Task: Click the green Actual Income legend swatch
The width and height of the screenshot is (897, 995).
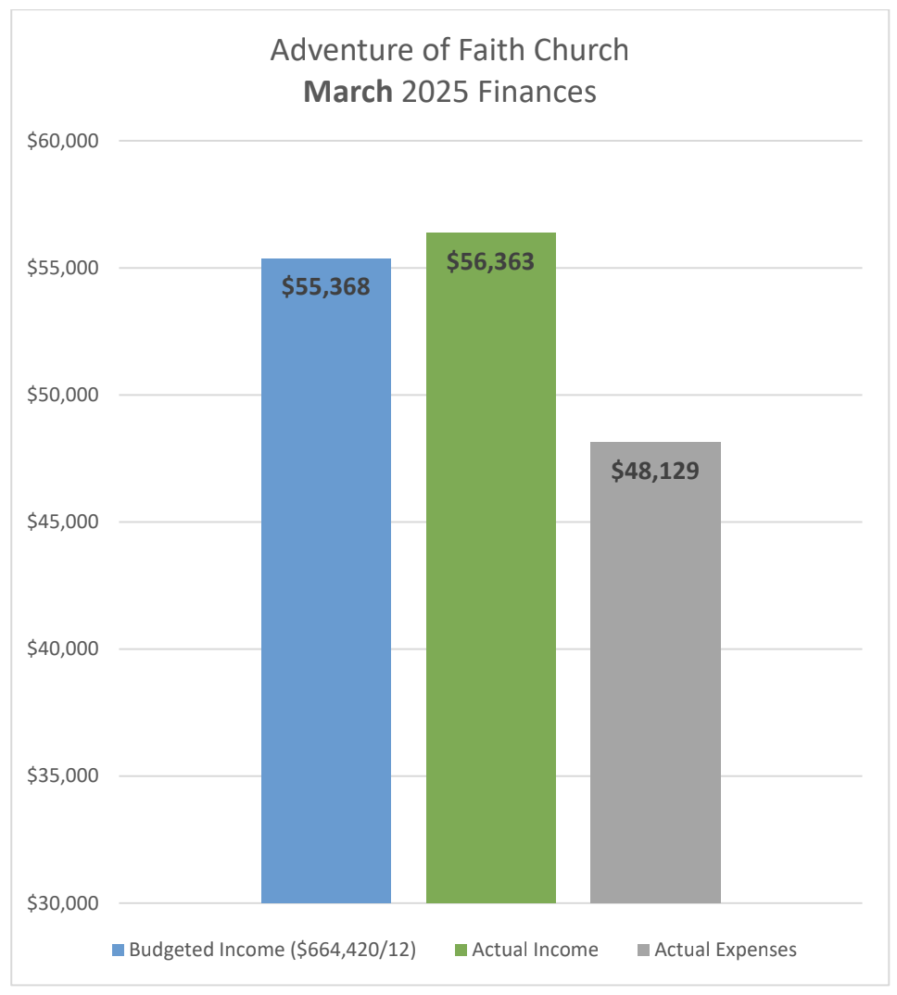Action: tap(460, 950)
